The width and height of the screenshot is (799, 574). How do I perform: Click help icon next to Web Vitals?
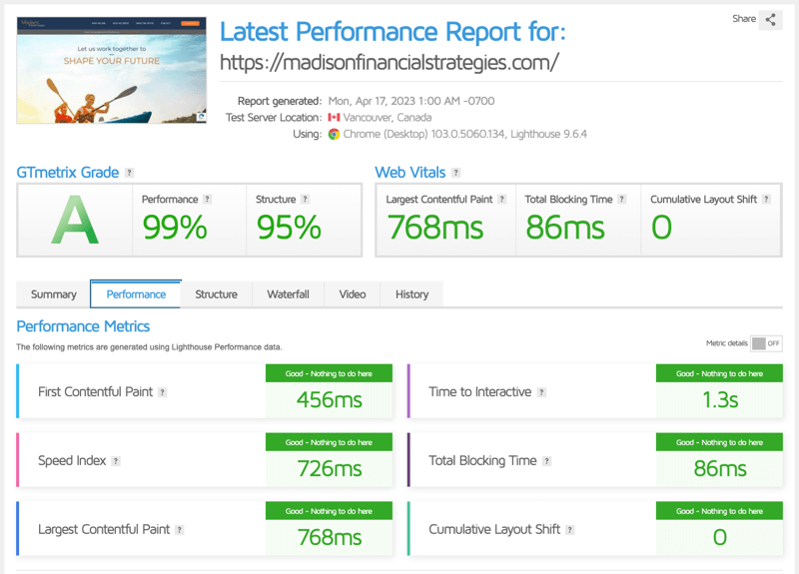point(455,173)
